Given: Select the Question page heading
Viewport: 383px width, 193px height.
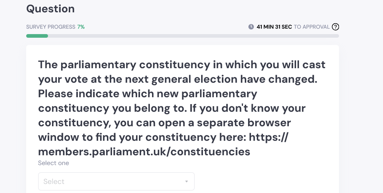Looking at the screenshot, I should coord(51,9).
